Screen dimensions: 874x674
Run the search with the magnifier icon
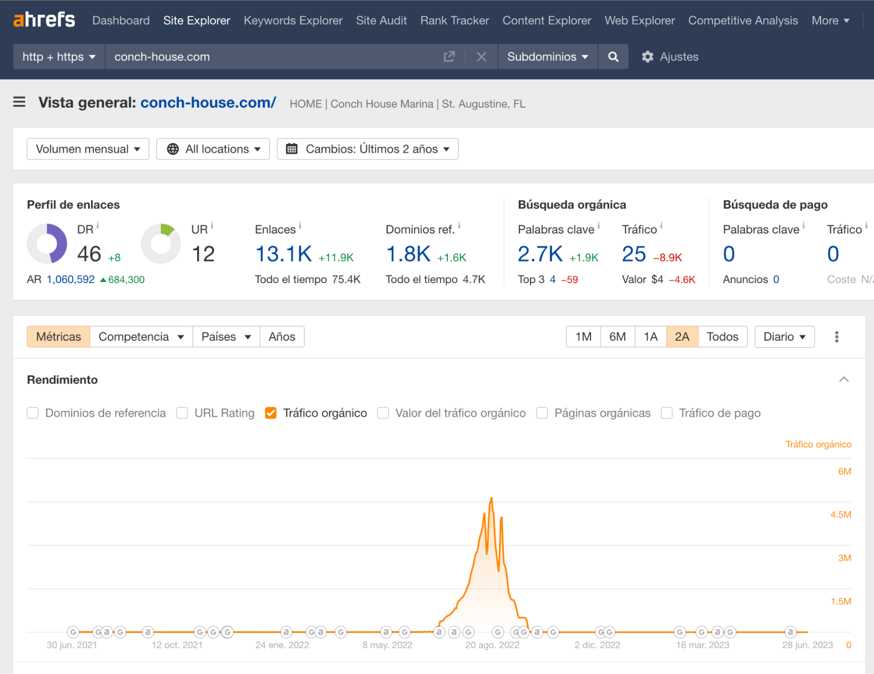coord(613,56)
